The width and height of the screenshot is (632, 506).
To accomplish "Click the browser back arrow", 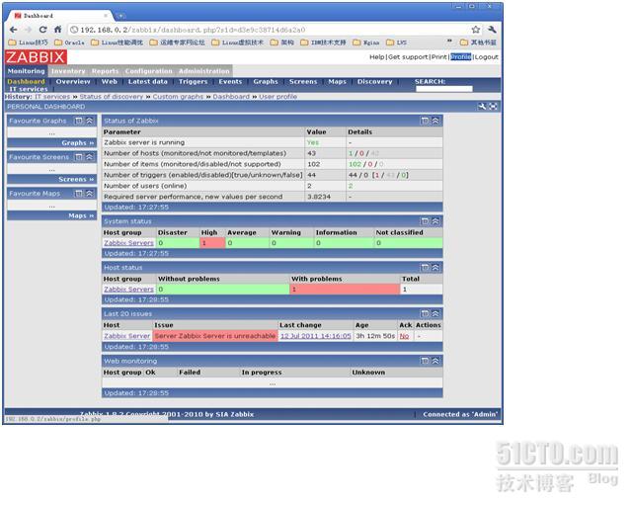I will pos(13,30).
